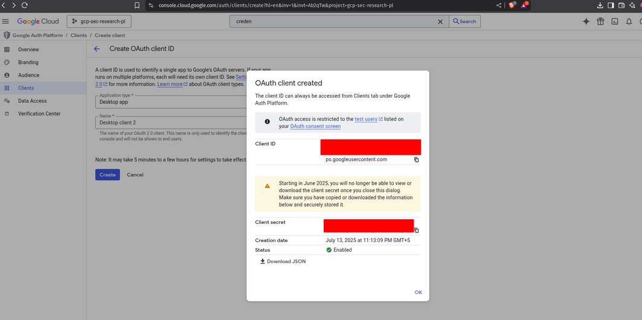The image size is (642, 320).
Task: Click the search field containing creden
Action: pyautogui.click(x=335, y=21)
